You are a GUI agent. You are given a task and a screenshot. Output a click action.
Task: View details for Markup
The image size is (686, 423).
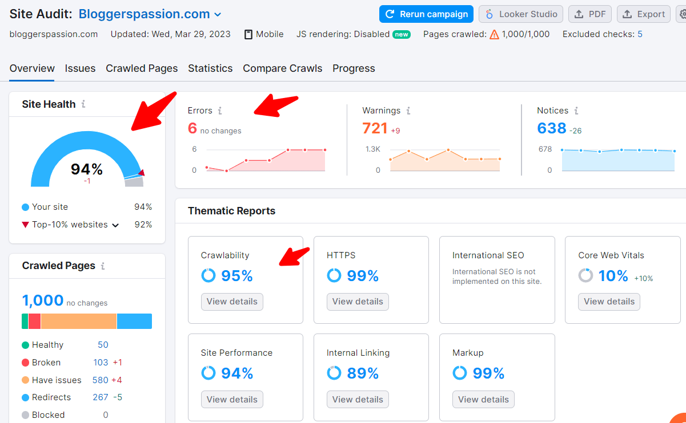pyautogui.click(x=483, y=399)
